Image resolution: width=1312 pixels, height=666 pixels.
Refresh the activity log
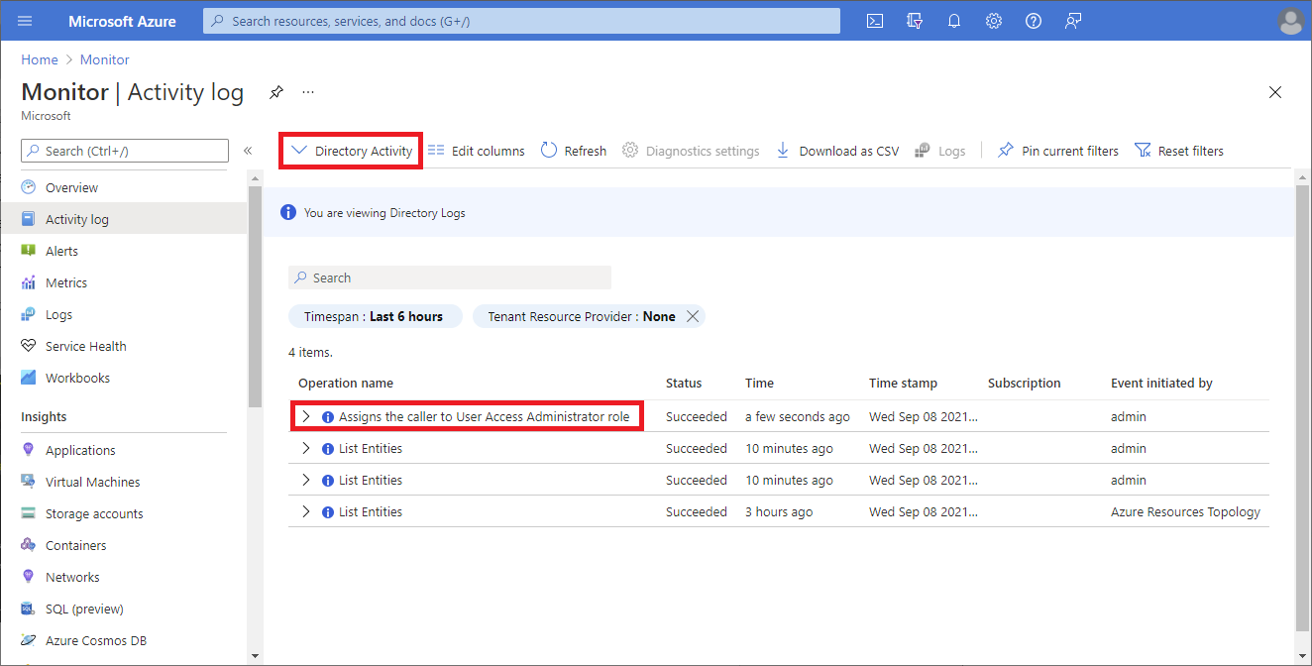(x=573, y=150)
